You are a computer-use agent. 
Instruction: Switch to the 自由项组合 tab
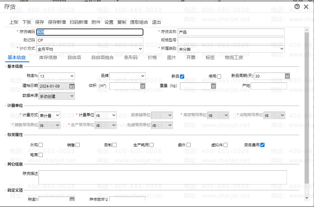(x=103, y=57)
